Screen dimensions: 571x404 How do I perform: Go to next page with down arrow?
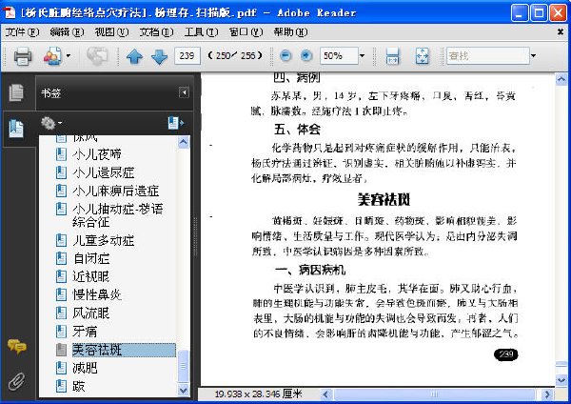coord(159,56)
